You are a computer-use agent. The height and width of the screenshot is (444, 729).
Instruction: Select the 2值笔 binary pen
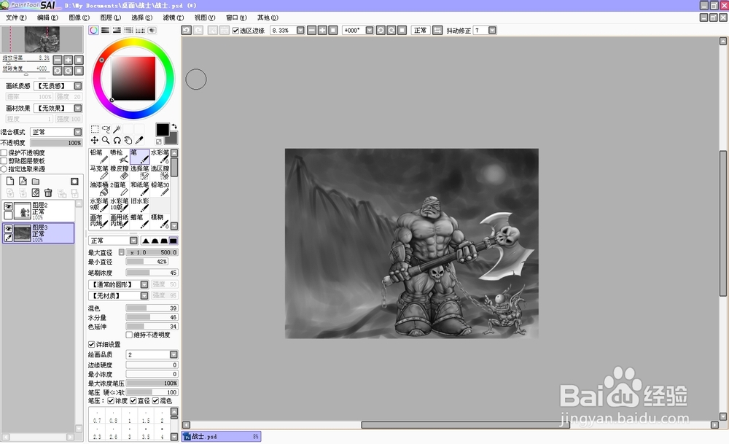tap(119, 189)
